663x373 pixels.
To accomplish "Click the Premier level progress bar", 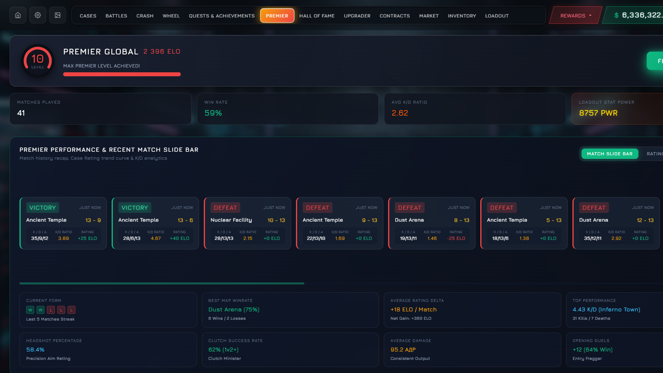I will [122, 74].
